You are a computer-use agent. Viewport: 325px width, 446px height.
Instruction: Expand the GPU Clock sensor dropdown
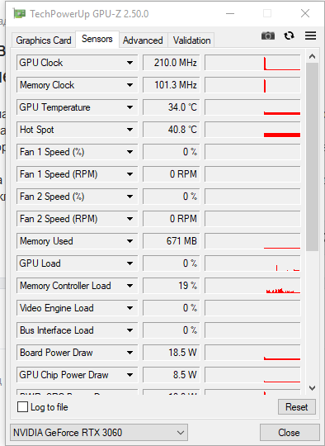click(130, 63)
